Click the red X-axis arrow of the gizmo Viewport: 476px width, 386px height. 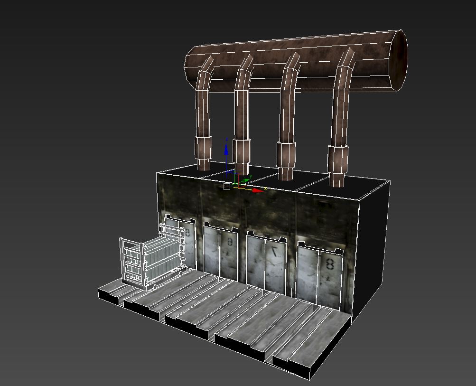[x=258, y=190]
